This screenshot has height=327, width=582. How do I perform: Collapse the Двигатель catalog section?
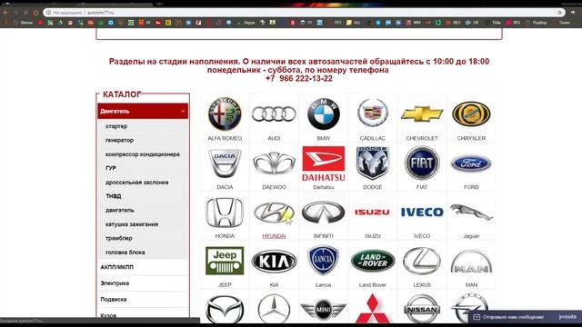[x=143, y=111]
